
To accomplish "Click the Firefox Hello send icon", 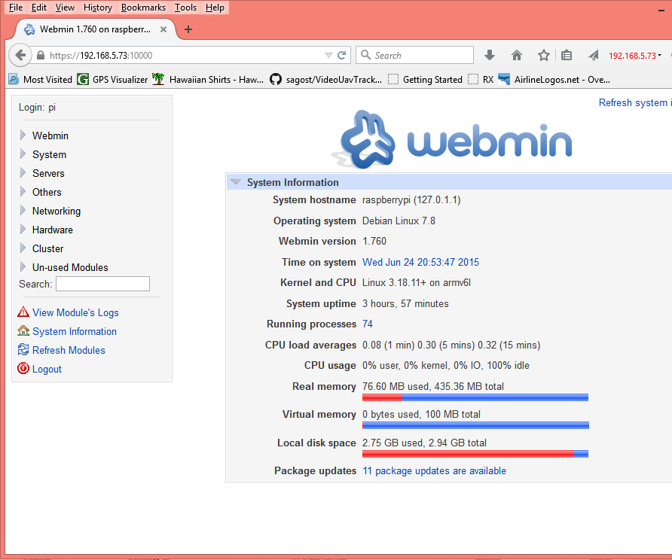I will coord(592,55).
